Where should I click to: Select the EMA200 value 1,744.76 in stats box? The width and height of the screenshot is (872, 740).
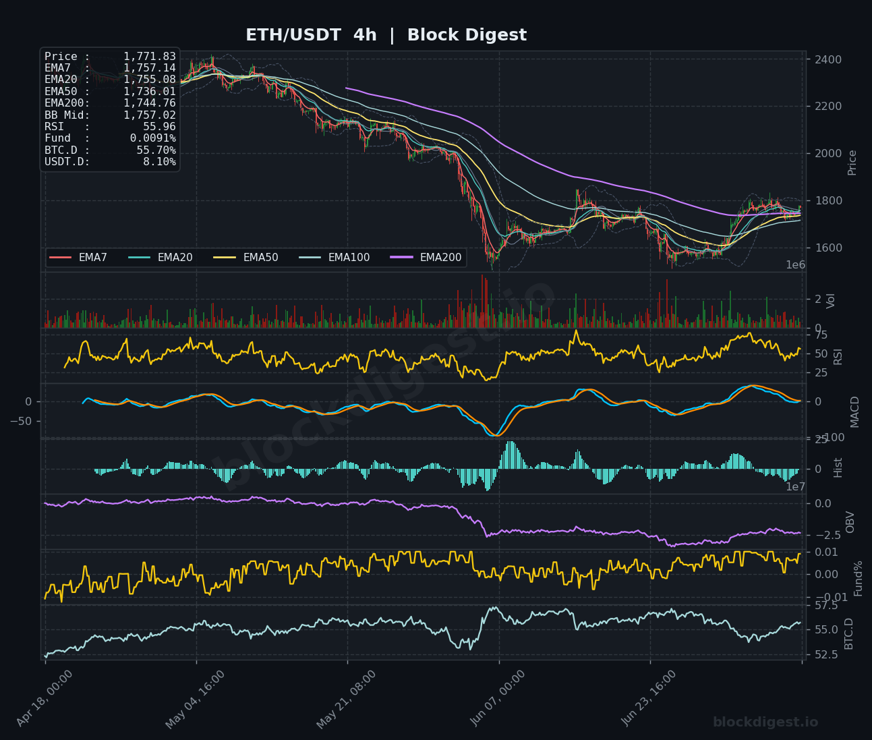coord(150,103)
